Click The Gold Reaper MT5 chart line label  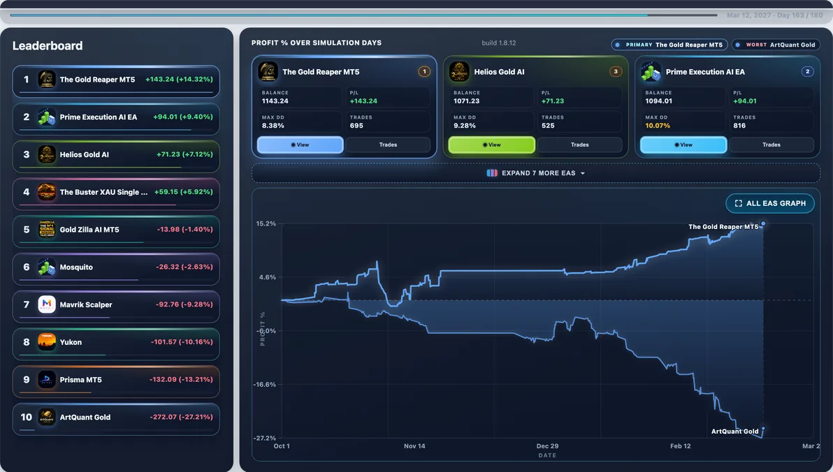coord(723,227)
